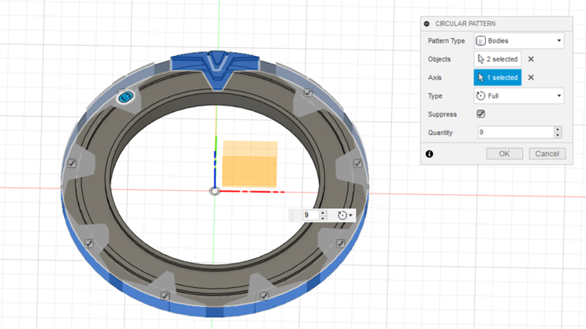The width and height of the screenshot is (586, 329).
Task: Click the blue rotation manipulator handle on ring
Action: 125,97
